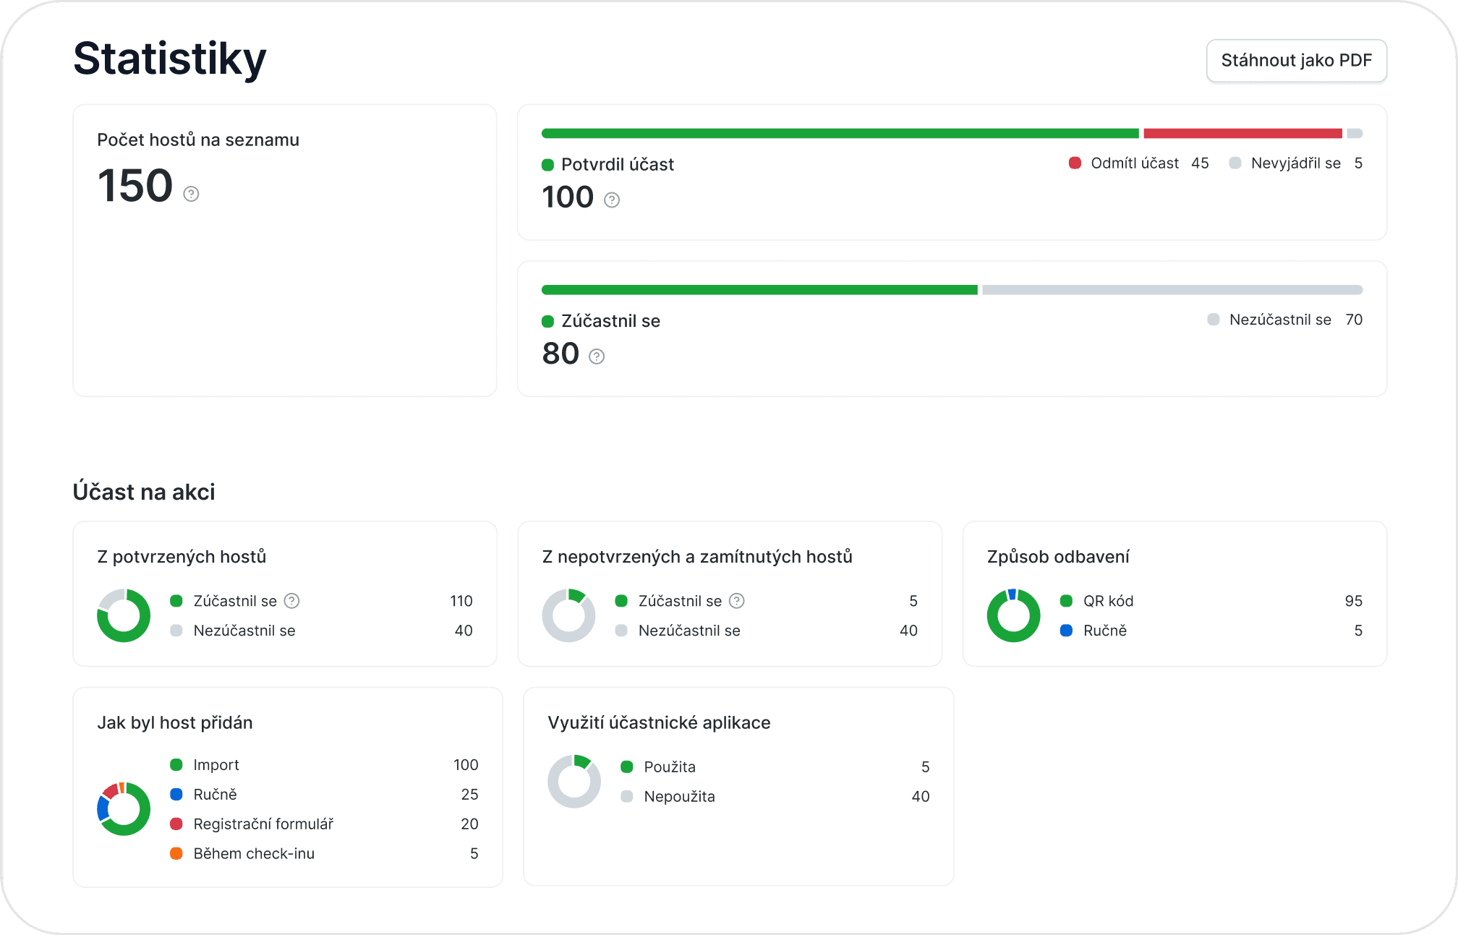Open help icon in Z potvrzených hostů card
The width and height of the screenshot is (1458, 935).
click(292, 601)
